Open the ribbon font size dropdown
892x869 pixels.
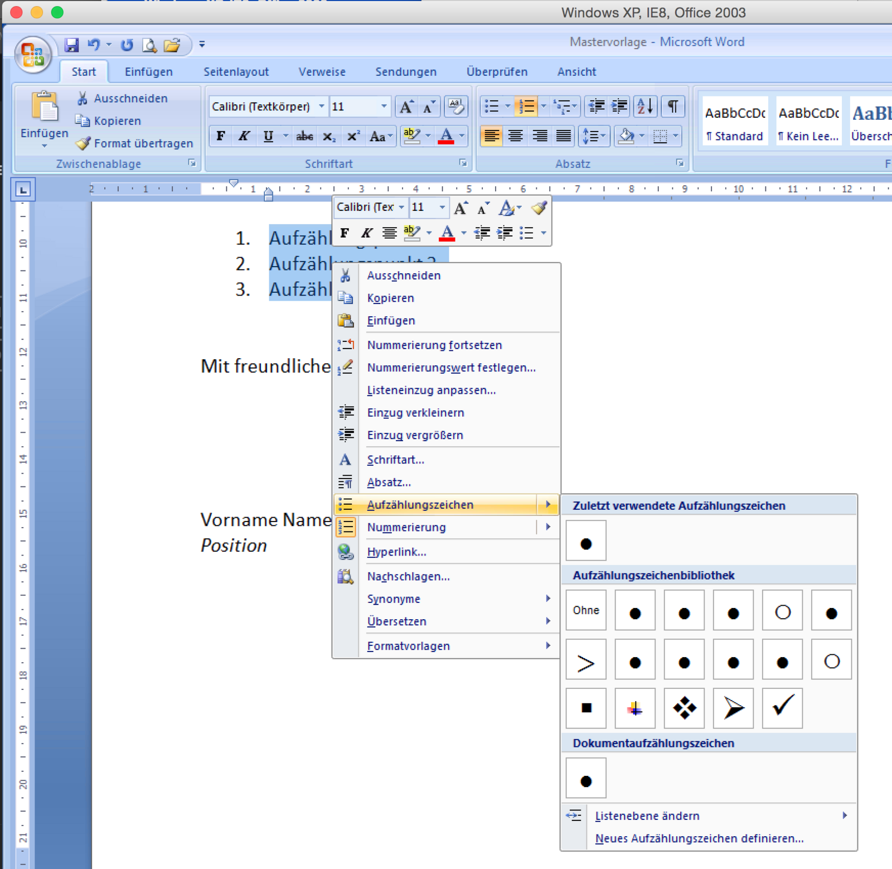pos(384,107)
